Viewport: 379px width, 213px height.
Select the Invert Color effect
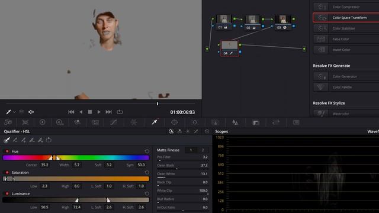(346, 50)
